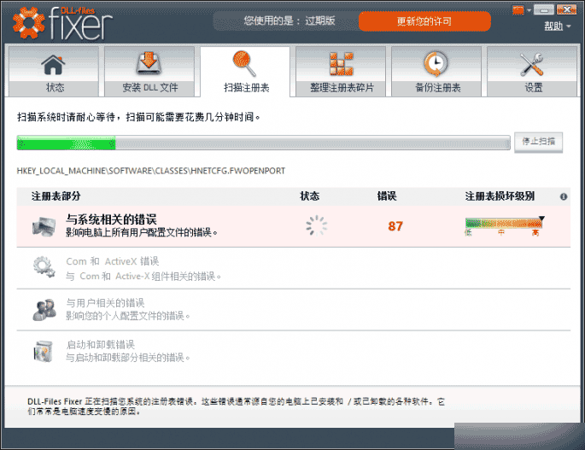
Task: Click the 与用户相关的错误 people icon
Action: [x=44, y=310]
